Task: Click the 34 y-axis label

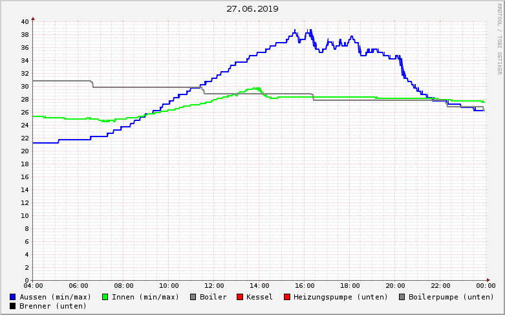Action: click(25, 61)
